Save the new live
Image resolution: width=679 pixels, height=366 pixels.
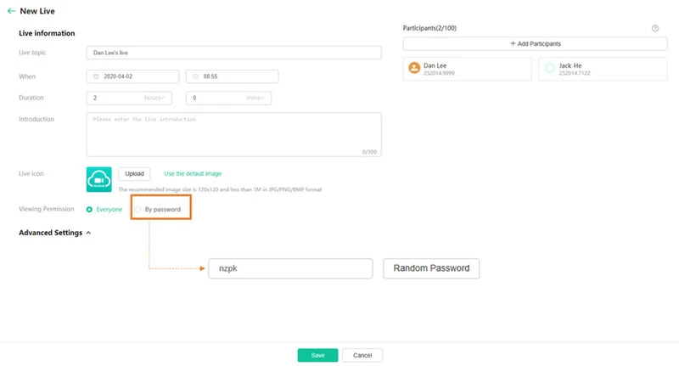[x=317, y=355]
